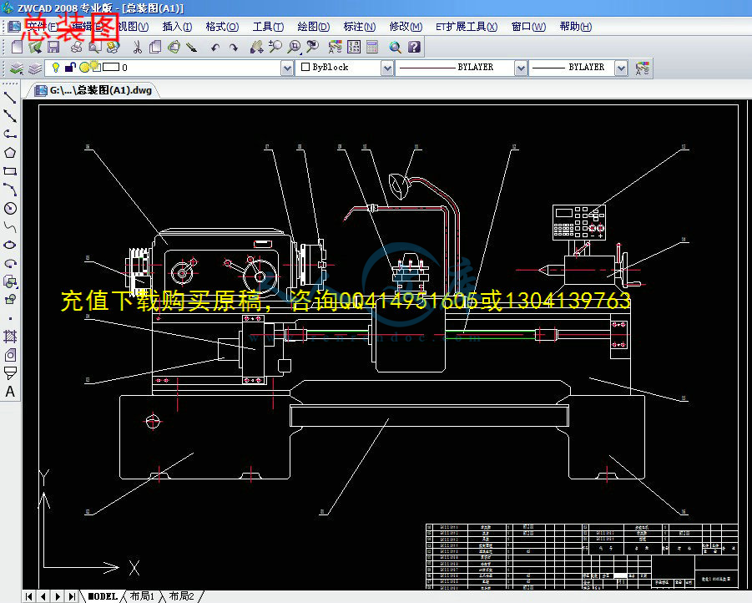
Task: Open the Design Center icon
Action: pyautogui.click(x=354, y=47)
